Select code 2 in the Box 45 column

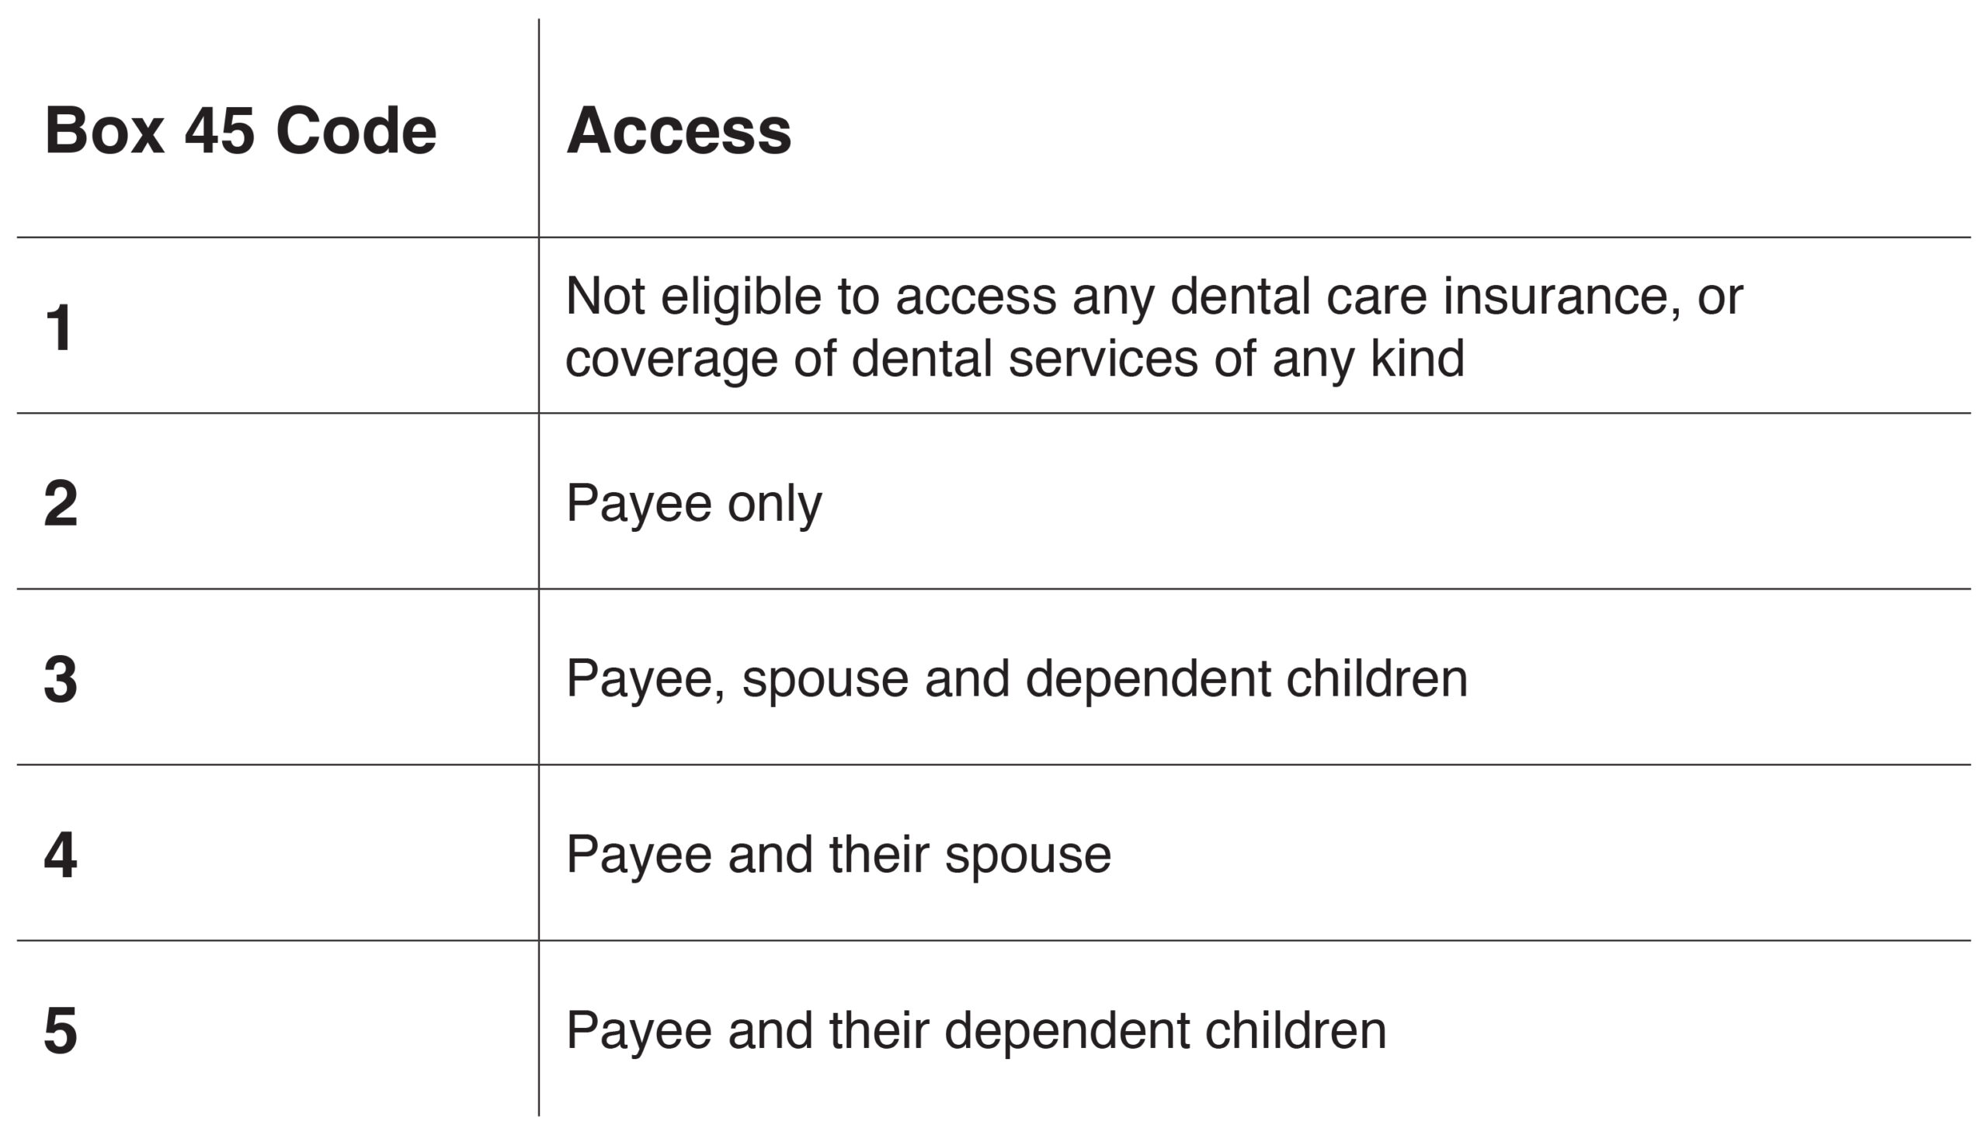click(x=61, y=504)
